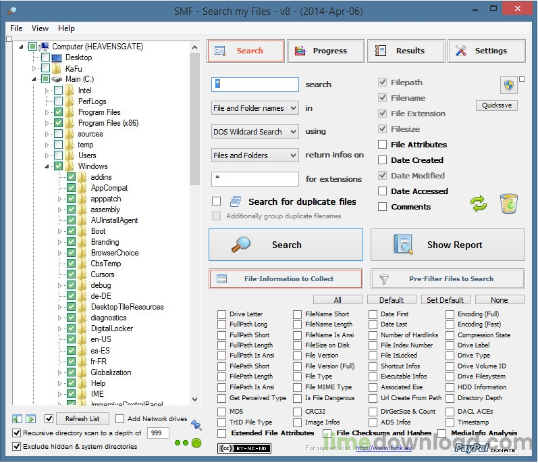Click the UAC shield admin icon
The height and width of the screenshot is (463, 538).
508,85
